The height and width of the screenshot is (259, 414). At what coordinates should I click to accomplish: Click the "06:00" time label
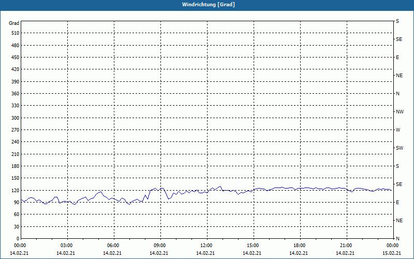pyautogui.click(x=113, y=246)
